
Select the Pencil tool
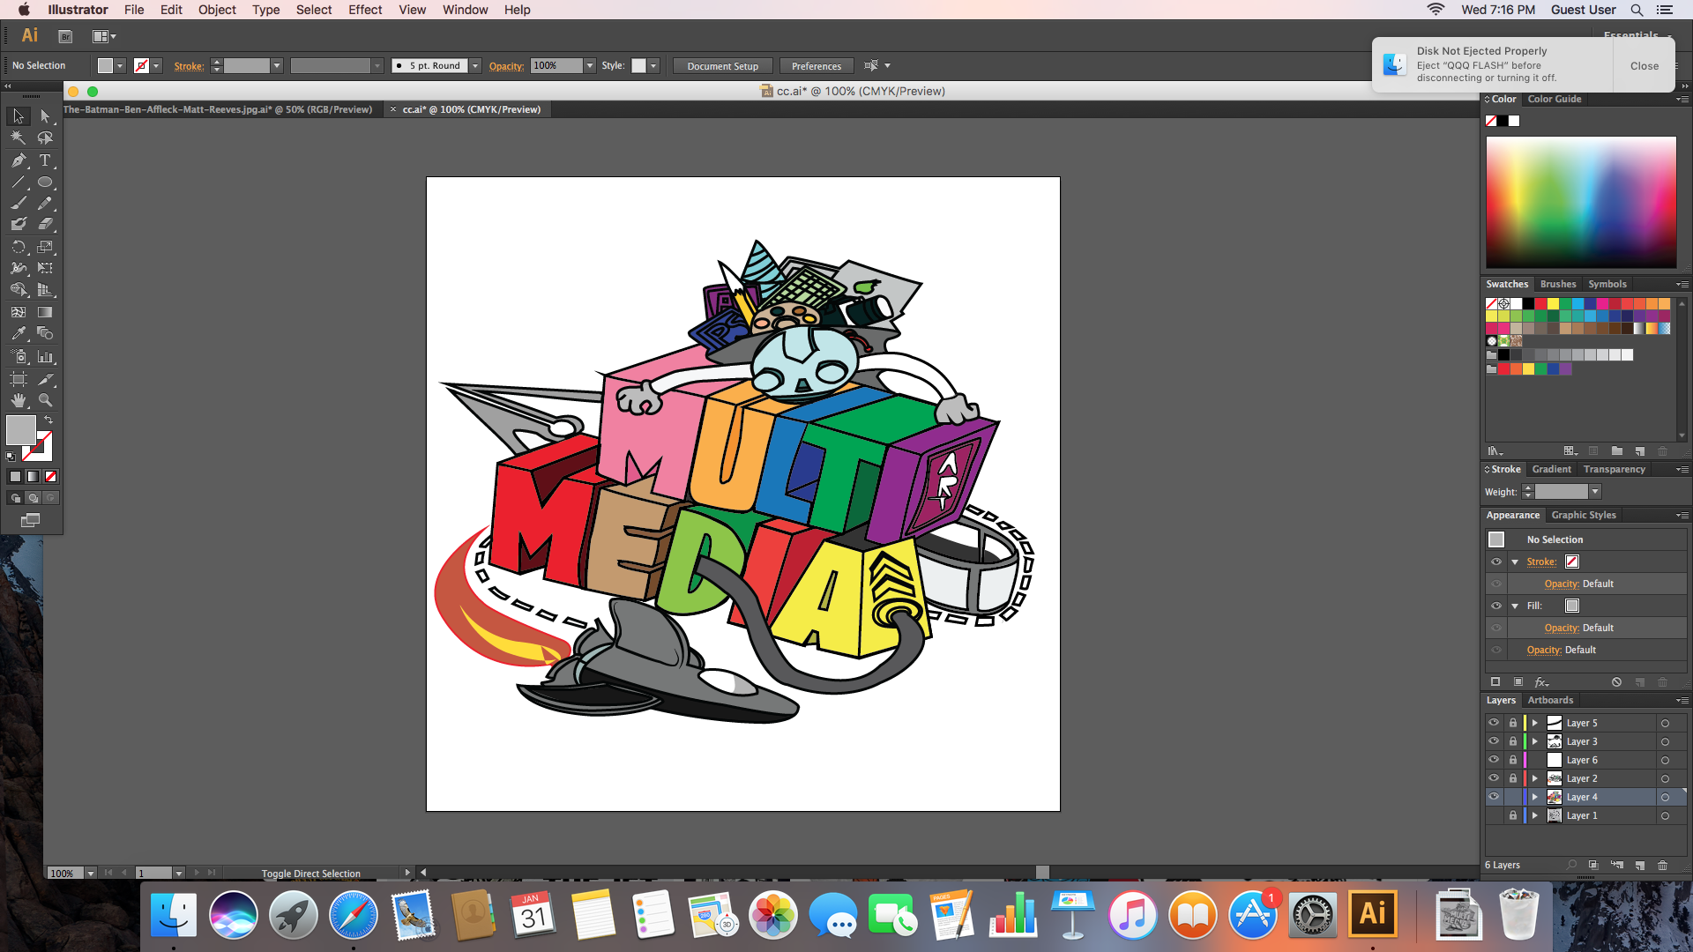(45, 203)
